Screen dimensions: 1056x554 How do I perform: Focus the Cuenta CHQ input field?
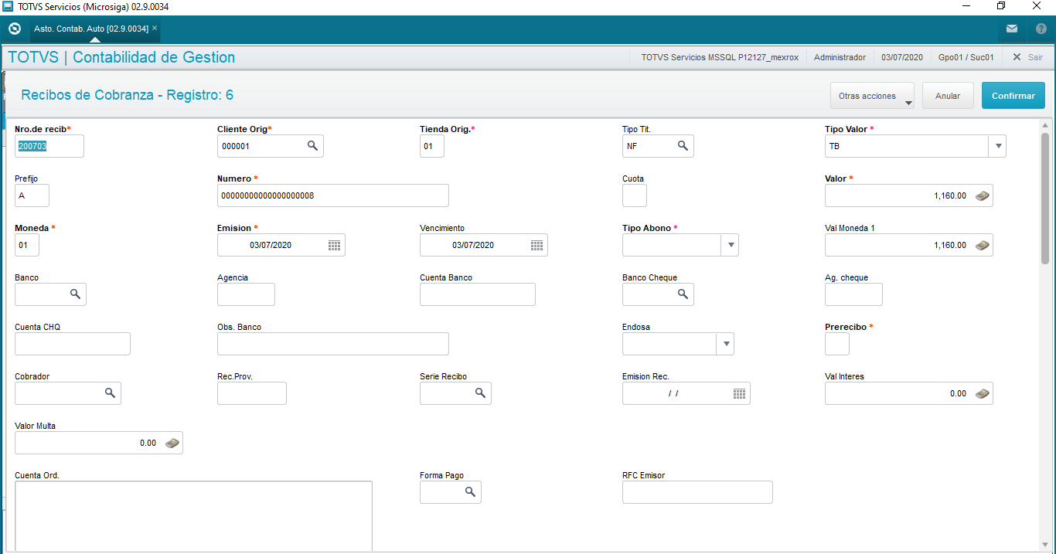73,344
